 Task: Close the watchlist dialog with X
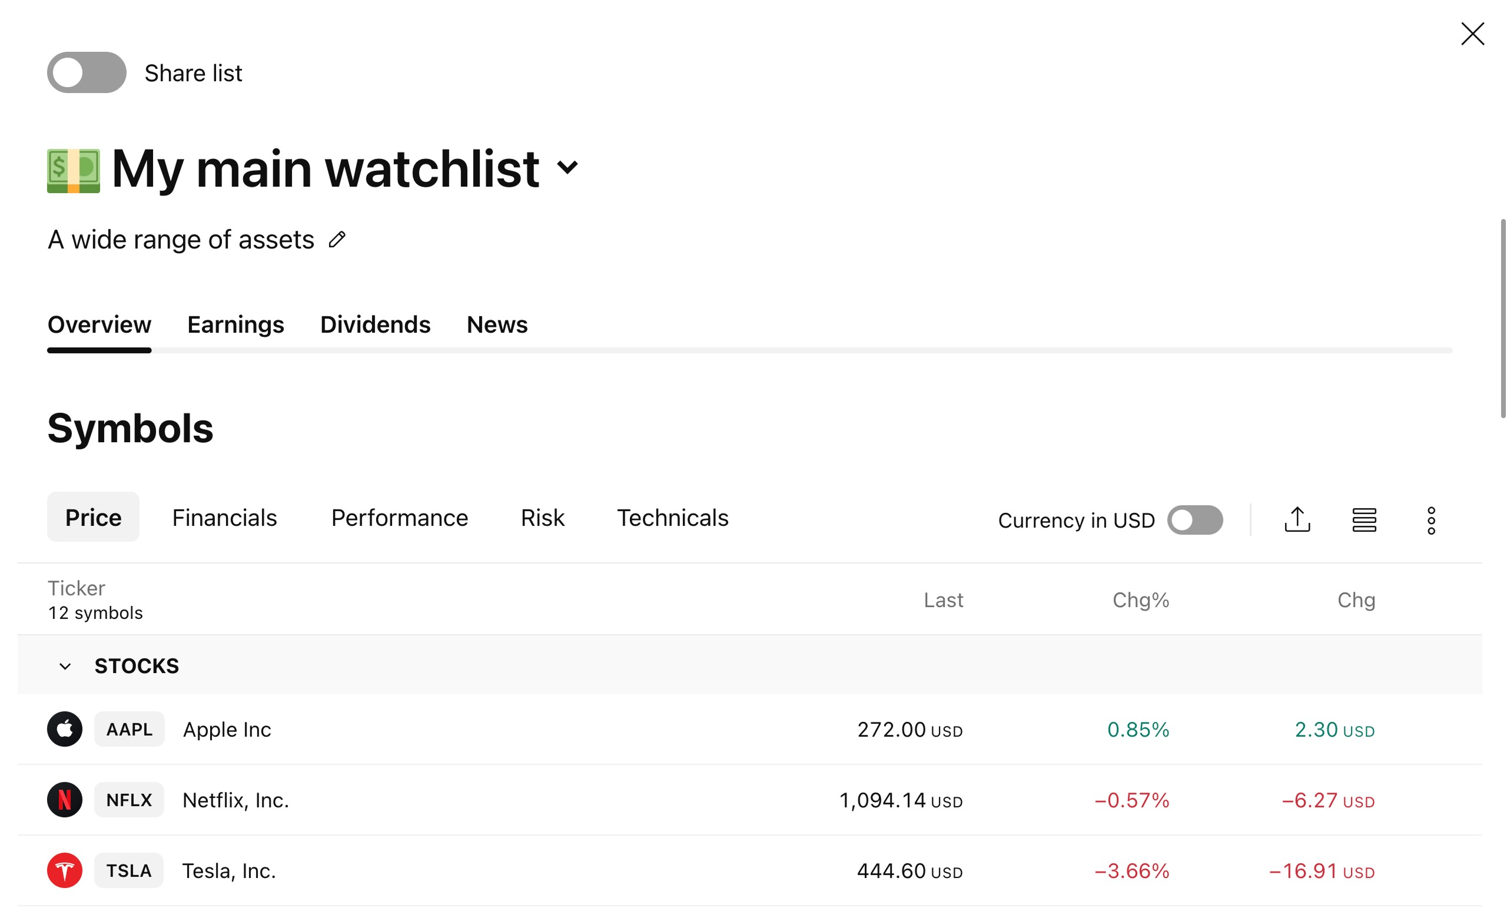click(1472, 34)
